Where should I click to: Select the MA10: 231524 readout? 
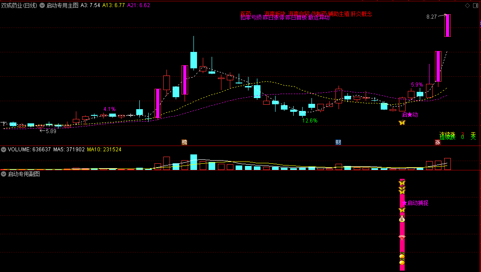click(104, 150)
